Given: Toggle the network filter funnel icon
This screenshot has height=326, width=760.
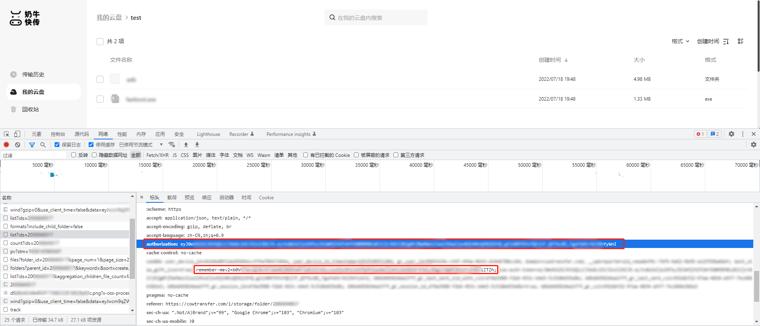Looking at the screenshot, I should (32, 145).
